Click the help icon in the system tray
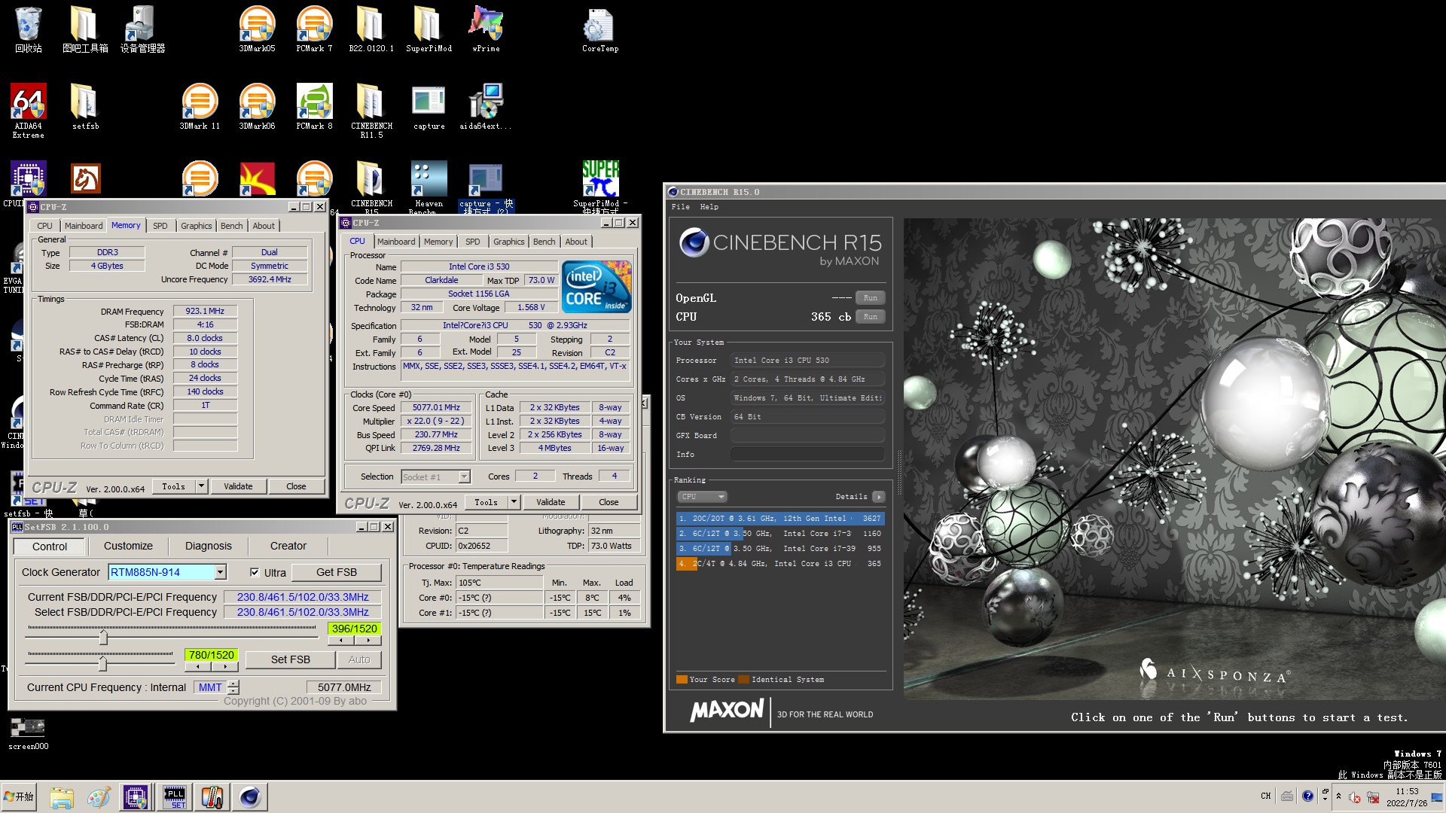 click(x=1307, y=796)
